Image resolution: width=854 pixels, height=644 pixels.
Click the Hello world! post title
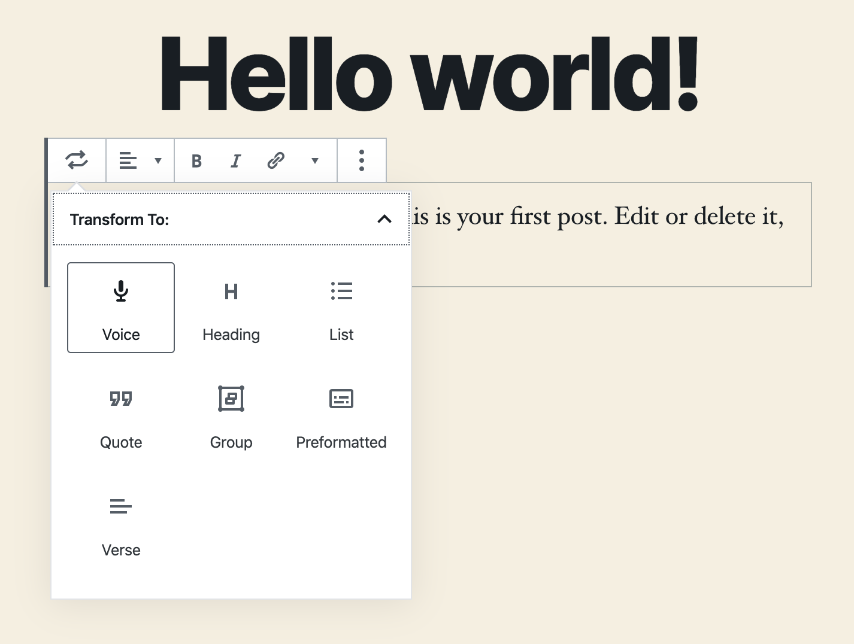(x=429, y=75)
